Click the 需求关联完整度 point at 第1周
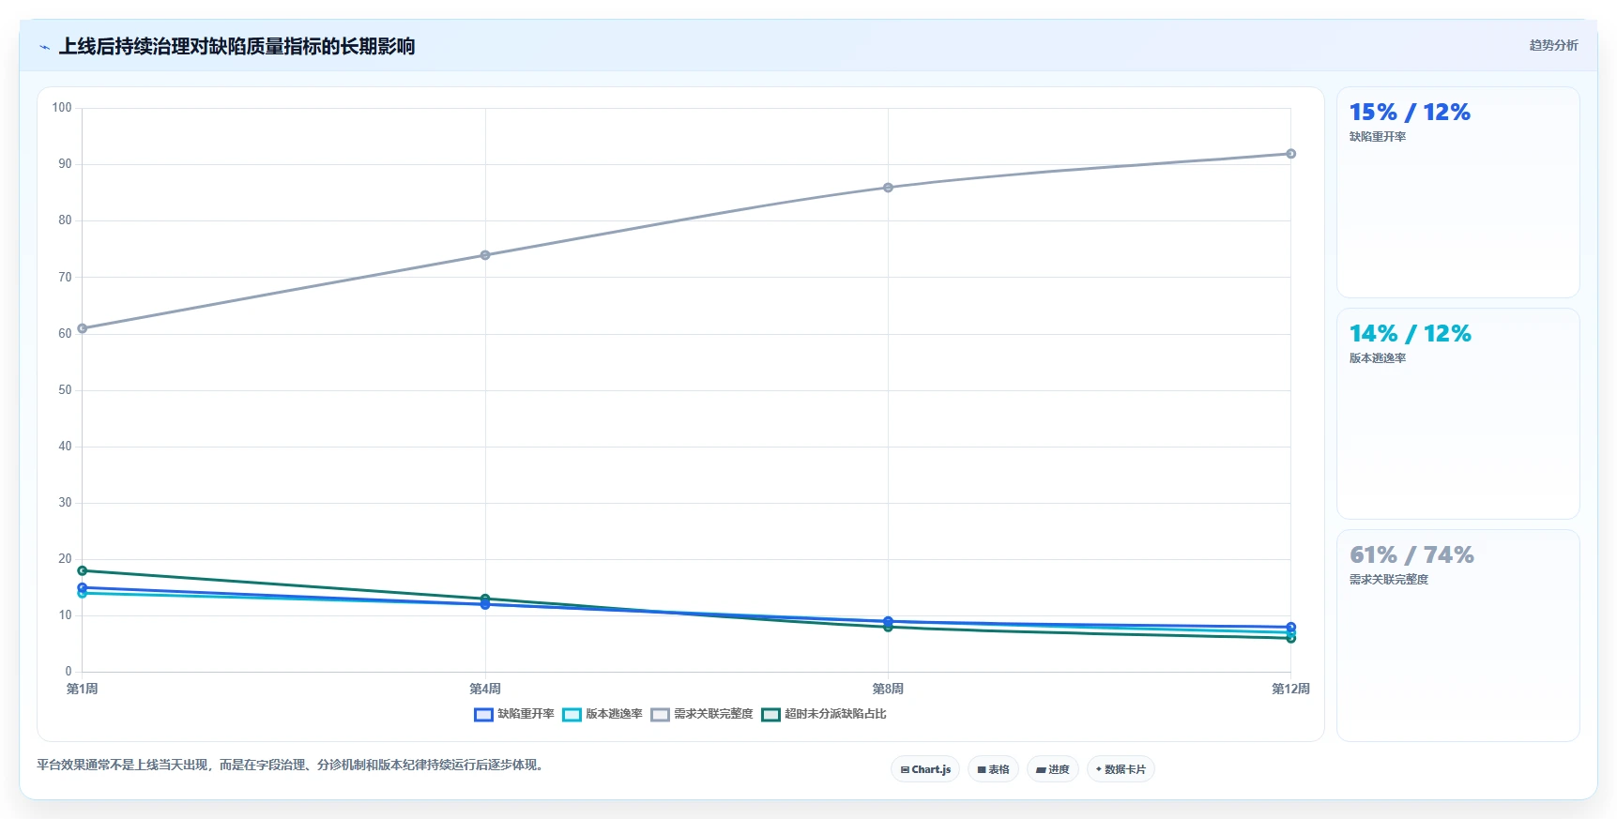 click(x=83, y=328)
